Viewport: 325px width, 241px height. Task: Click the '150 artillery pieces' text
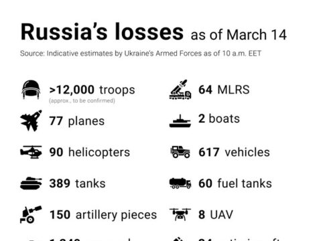coord(103,215)
